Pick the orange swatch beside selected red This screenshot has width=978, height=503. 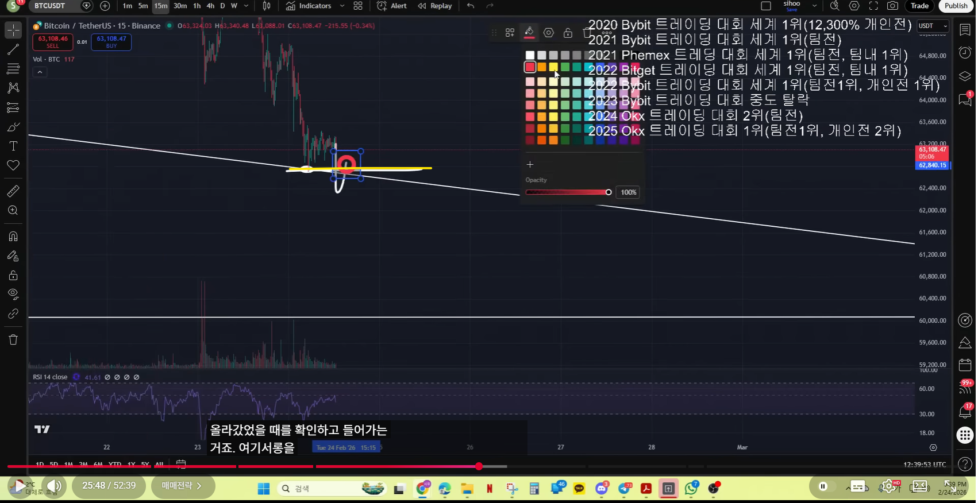542,67
